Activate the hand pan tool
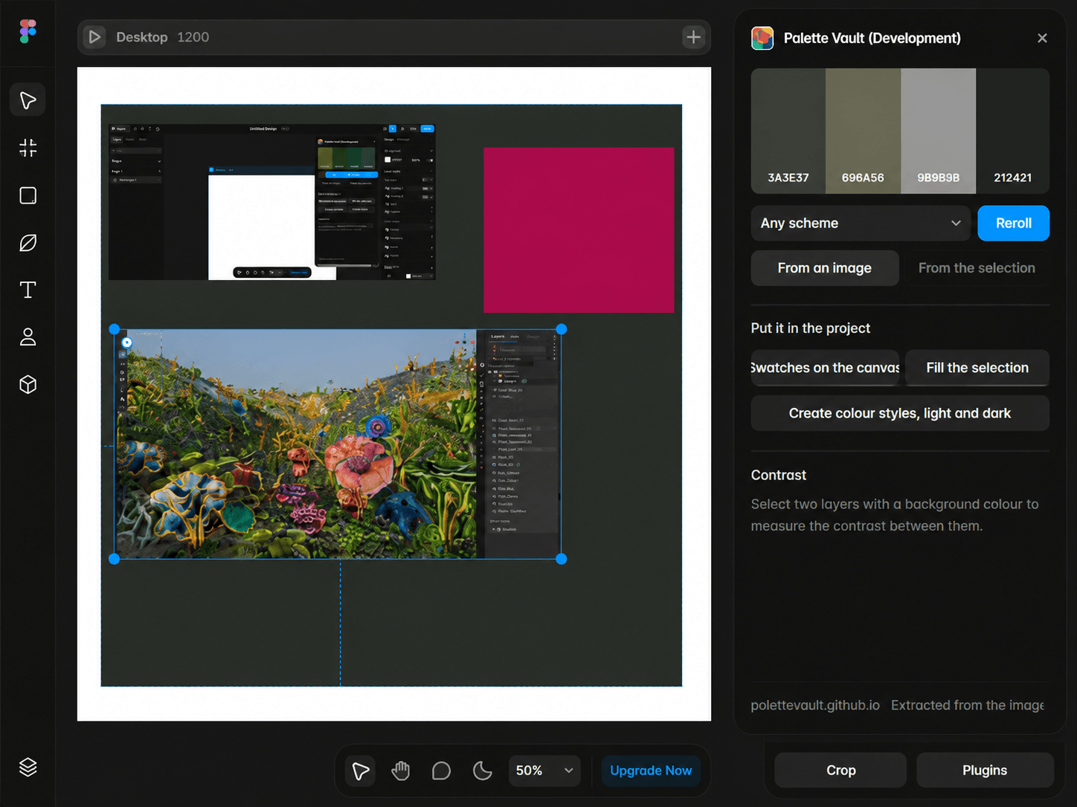 pyautogui.click(x=401, y=771)
